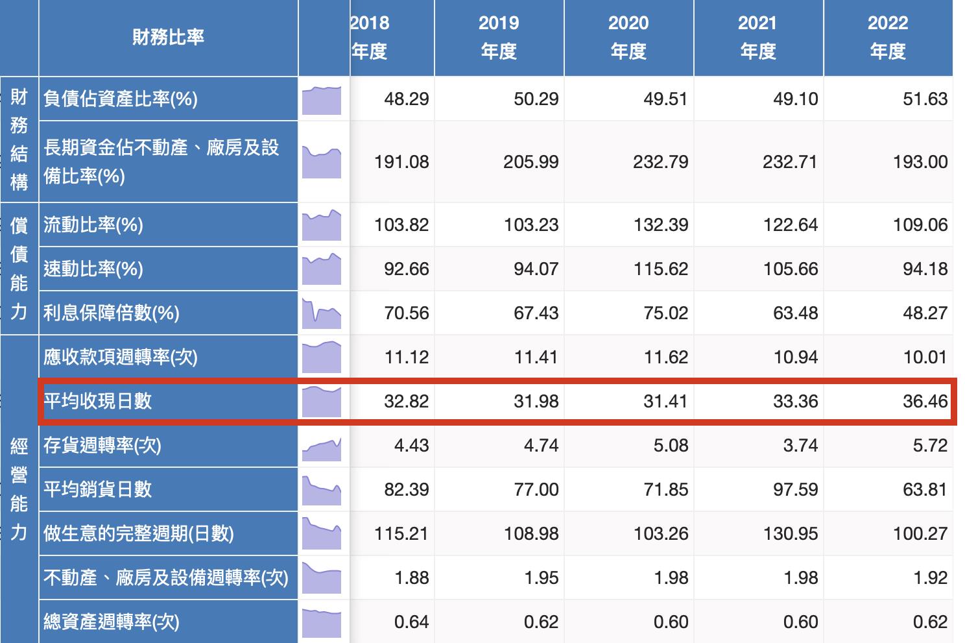Click 長期資金佔不動產、廠房及設備比率(%) label
Screen dimensions: 965x643
pos(161,162)
